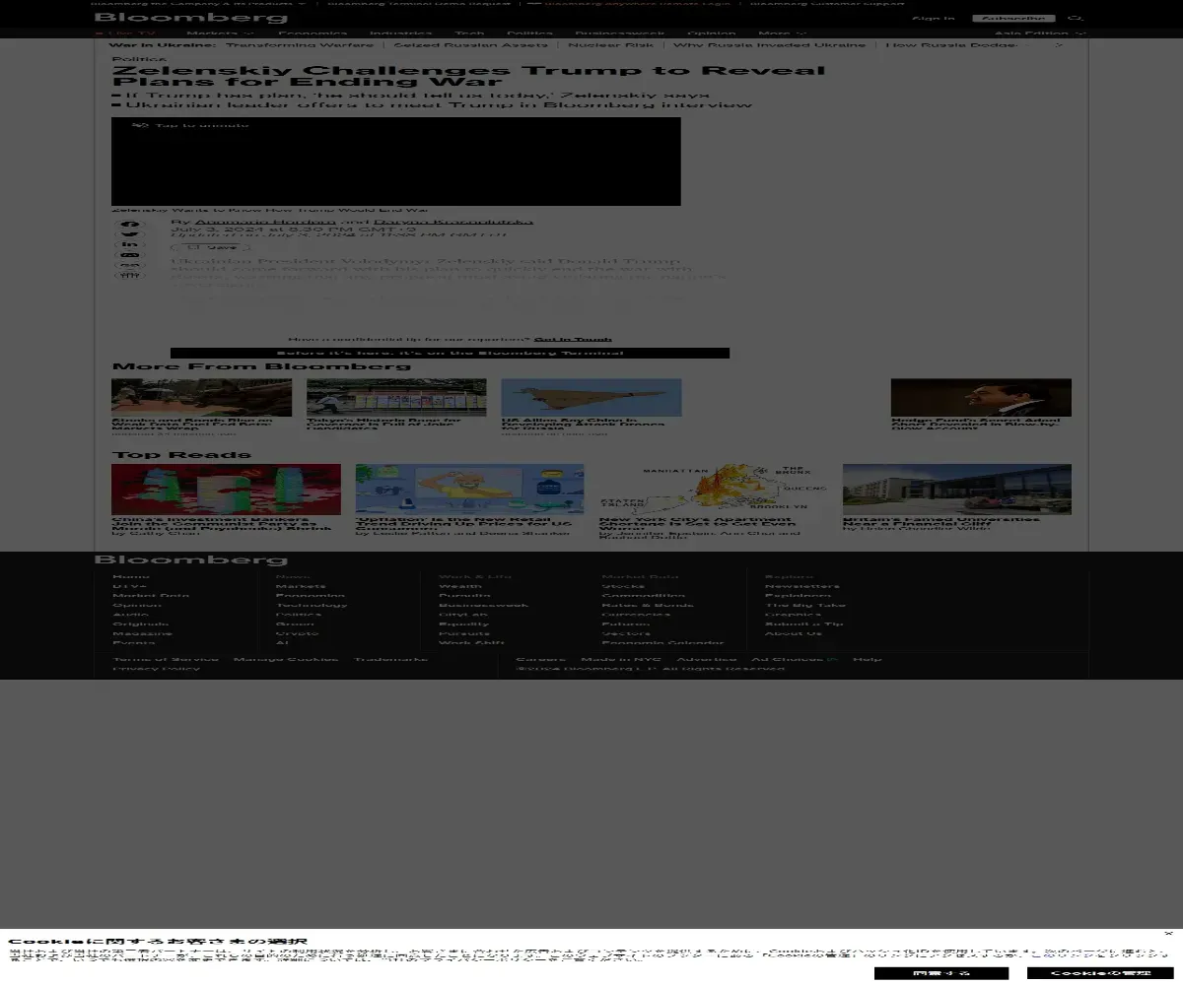Copy article link using link icon
The width and height of the screenshot is (1183, 985).
(x=130, y=265)
